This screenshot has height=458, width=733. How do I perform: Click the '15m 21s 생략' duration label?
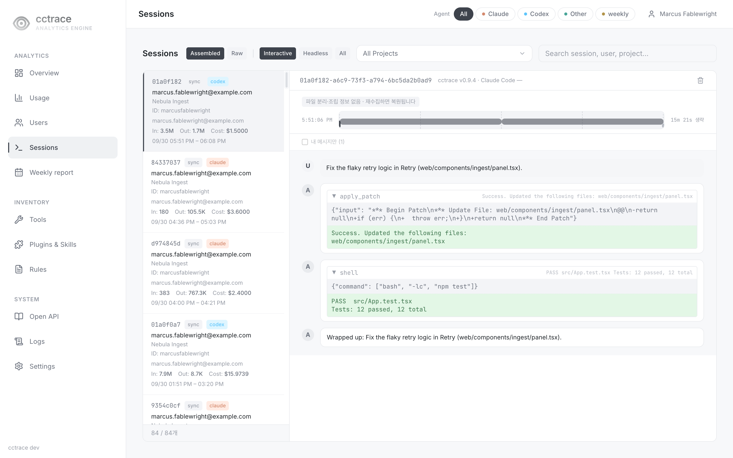click(687, 120)
